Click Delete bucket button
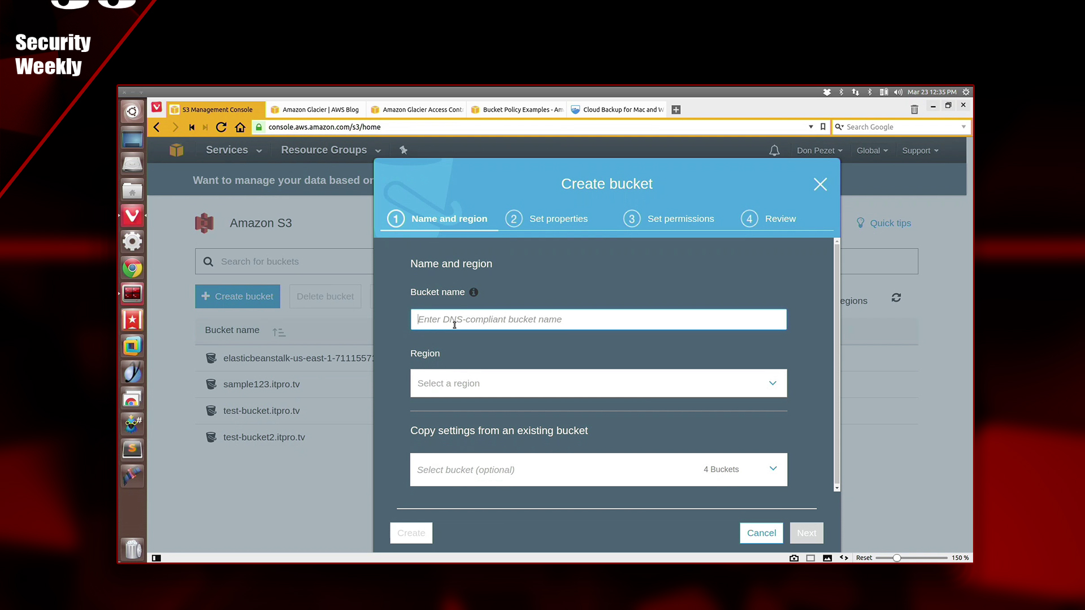 pyautogui.click(x=325, y=297)
